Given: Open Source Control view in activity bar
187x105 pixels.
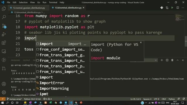Looking at the screenshot, I should click(x=4, y=26).
